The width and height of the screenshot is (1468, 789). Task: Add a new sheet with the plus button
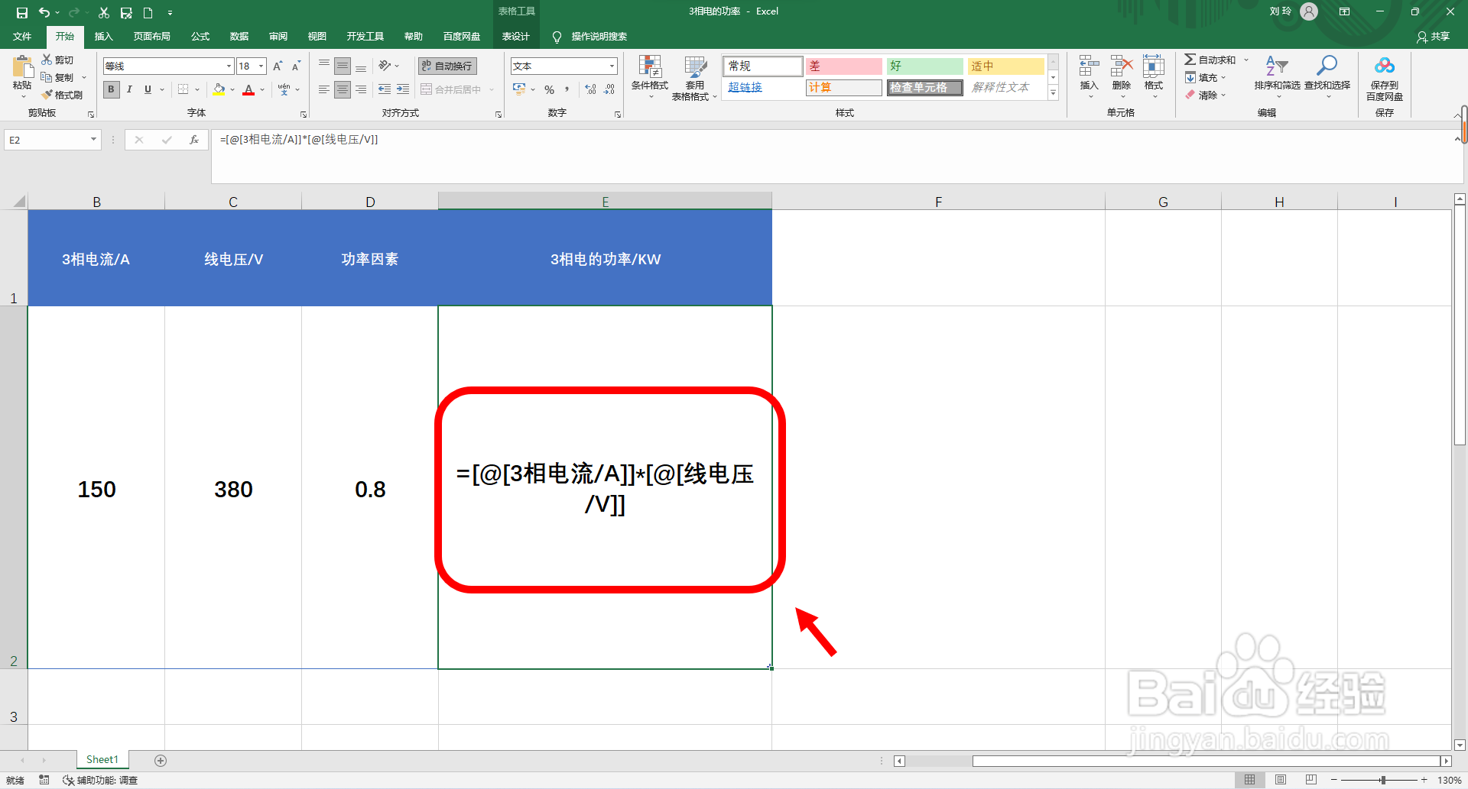point(161,760)
